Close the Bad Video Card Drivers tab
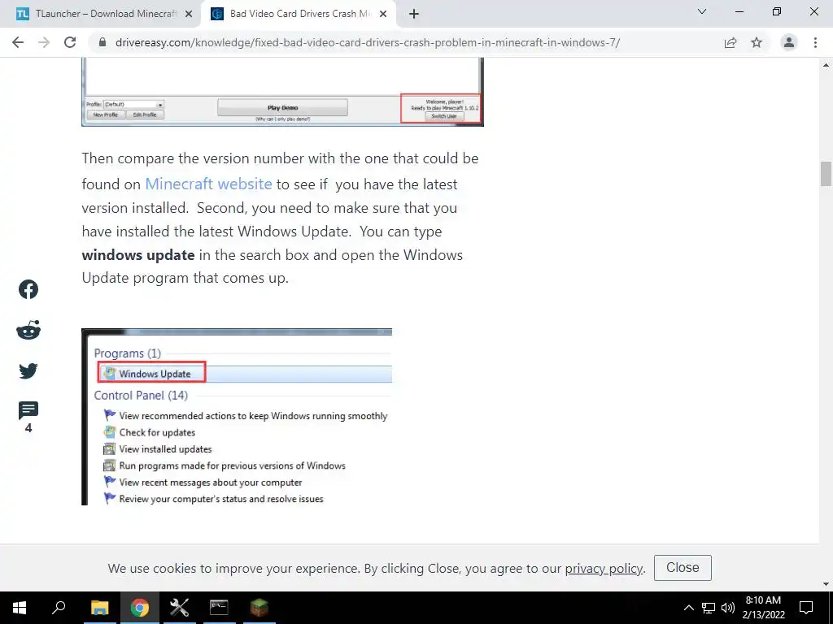This screenshot has width=833, height=624. tap(383, 14)
